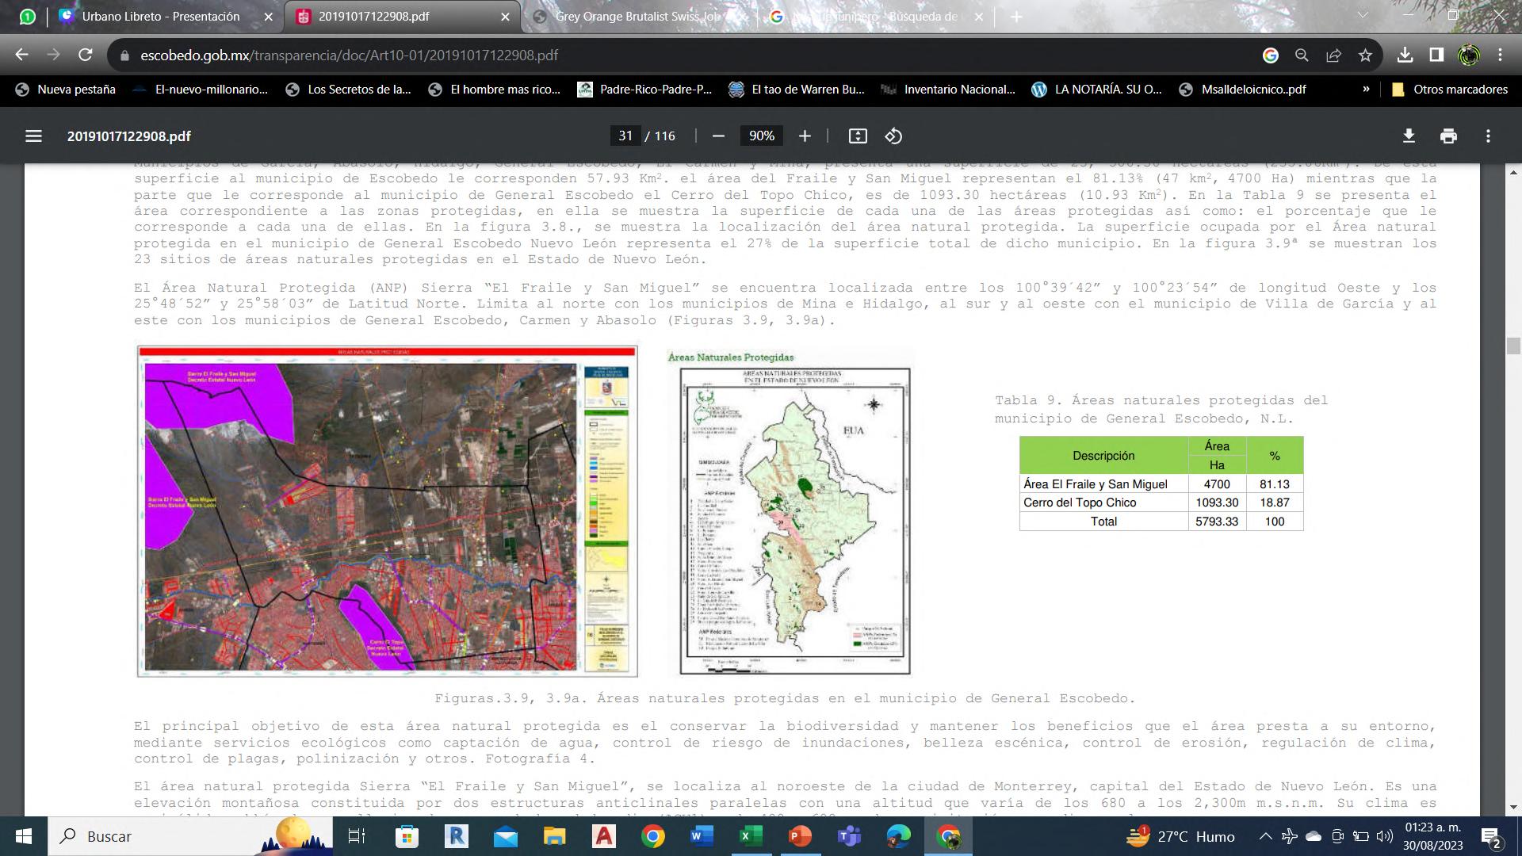This screenshot has width=1522, height=856.
Task: Show hidden system tray icons
Action: click(x=1265, y=836)
